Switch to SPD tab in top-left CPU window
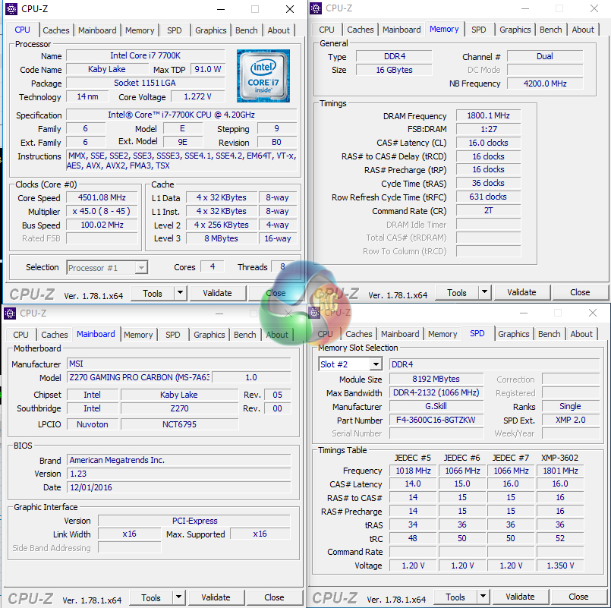This screenshot has height=608, width=611. point(174,30)
